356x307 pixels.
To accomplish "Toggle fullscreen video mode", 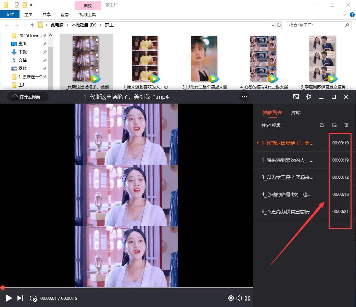I will 247,298.
